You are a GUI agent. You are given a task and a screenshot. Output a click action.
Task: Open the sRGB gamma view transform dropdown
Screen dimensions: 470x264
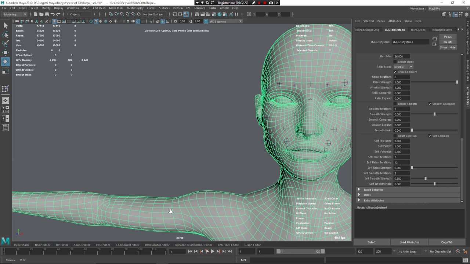225,21
